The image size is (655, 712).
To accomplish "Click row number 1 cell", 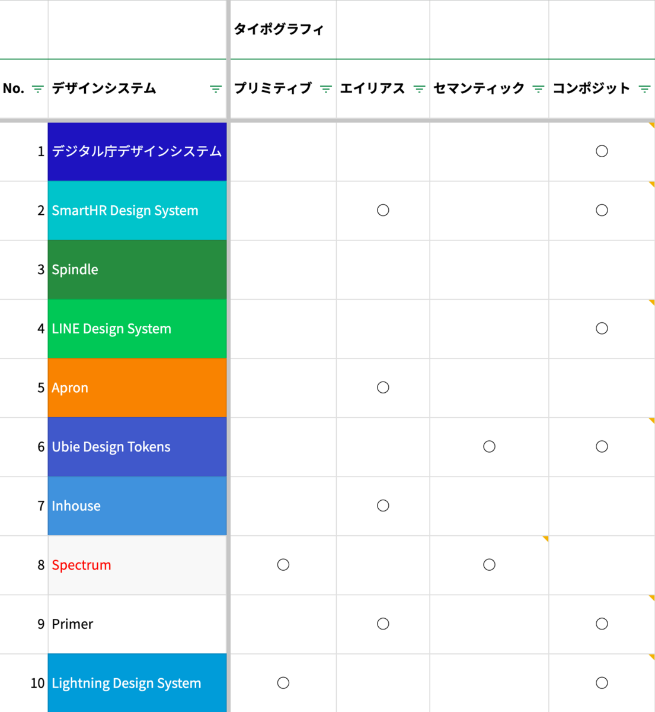I will 24,151.
